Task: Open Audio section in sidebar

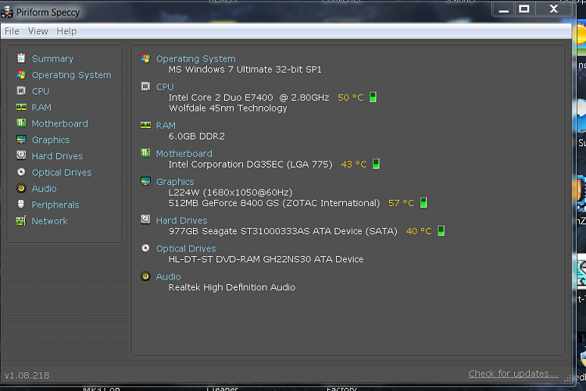Action: click(44, 189)
